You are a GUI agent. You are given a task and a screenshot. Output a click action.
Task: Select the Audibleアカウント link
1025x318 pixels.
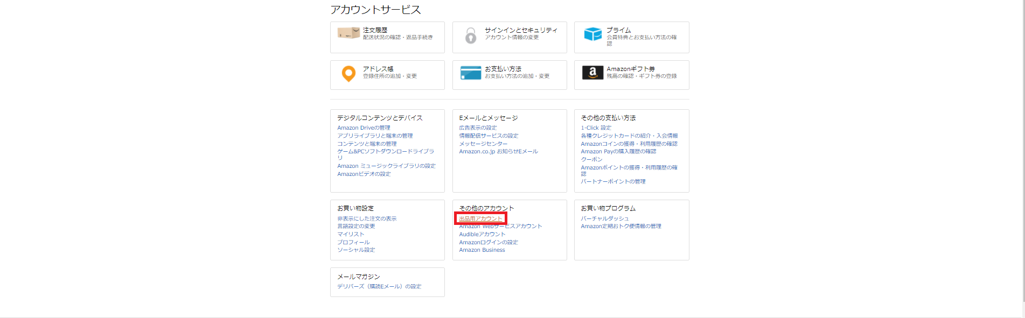pyautogui.click(x=482, y=235)
